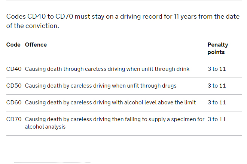
Task: Select the CD60 code cell
Action: [14, 102]
